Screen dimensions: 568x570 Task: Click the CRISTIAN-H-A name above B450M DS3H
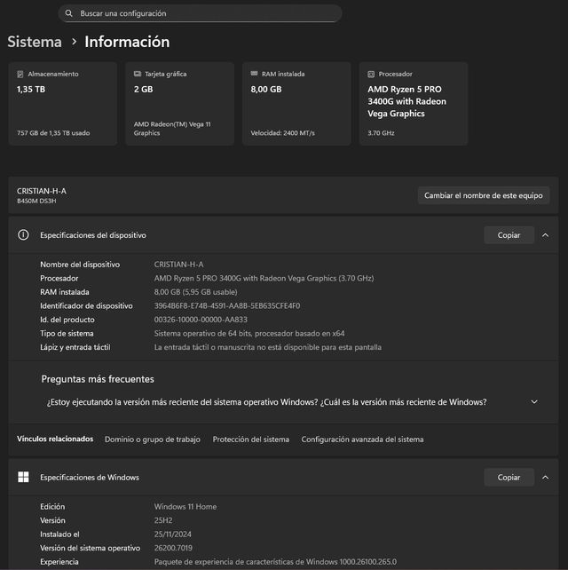pos(42,191)
